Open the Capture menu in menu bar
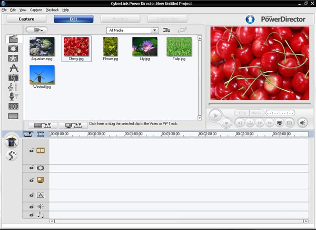The height and width of the screenshot is (230, 316). click(36, 10)
